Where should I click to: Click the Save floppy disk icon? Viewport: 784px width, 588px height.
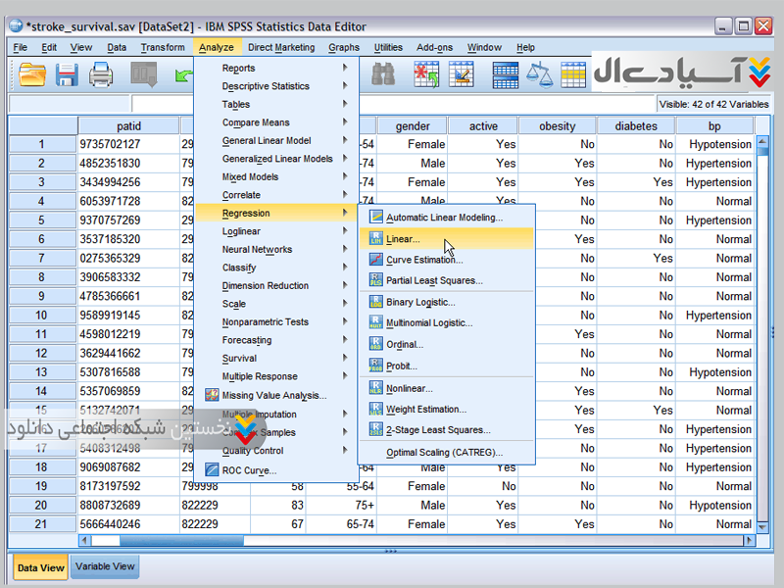pos(67,74)
